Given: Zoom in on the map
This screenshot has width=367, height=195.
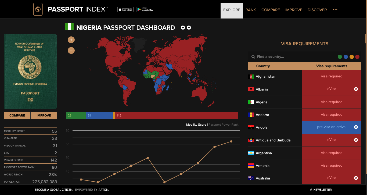Looking at the screenshot, I should [71, 40].
